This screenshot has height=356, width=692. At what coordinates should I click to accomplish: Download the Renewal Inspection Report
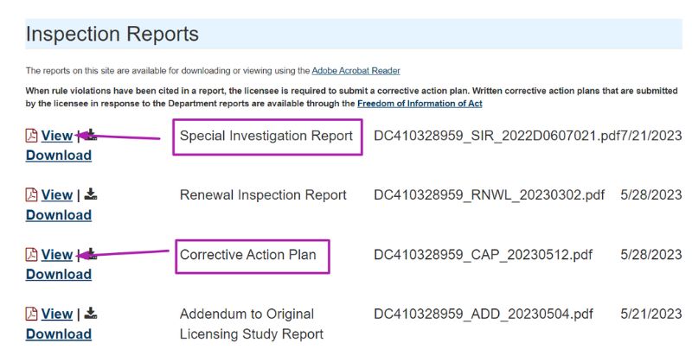(x=58, y=215)
